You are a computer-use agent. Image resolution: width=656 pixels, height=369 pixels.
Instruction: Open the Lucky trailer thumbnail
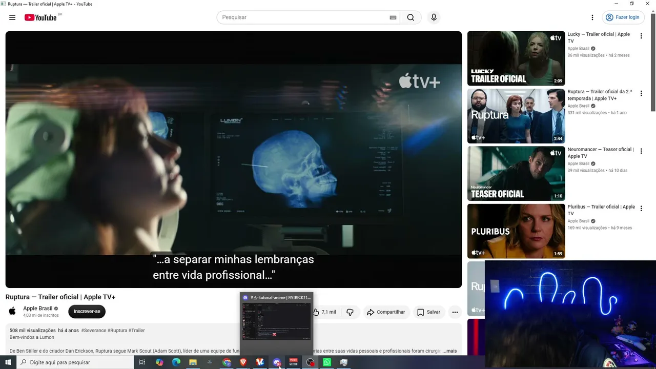tap(516, 58)
